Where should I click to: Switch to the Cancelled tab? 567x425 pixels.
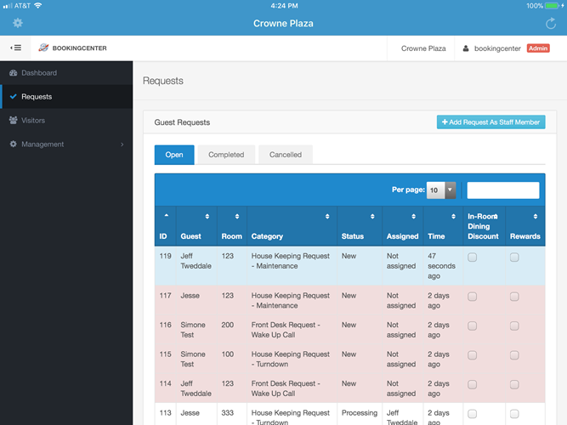tap(286, 155)
